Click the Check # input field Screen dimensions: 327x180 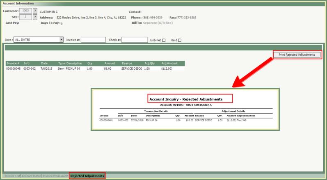point(135,40)
